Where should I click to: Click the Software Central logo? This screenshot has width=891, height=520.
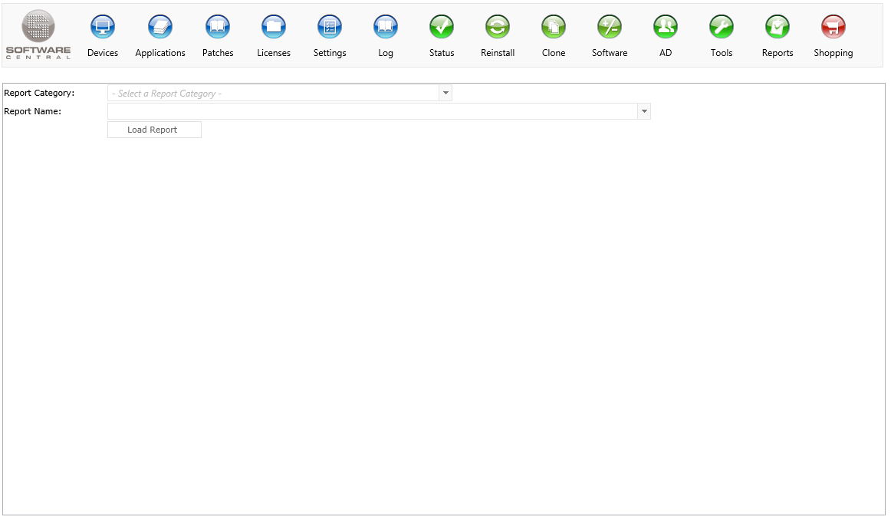[38, 35]
